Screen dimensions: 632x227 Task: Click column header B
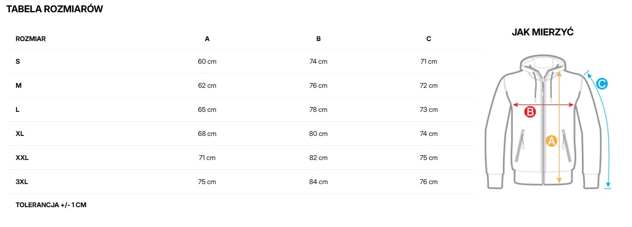tap(318, 39)
